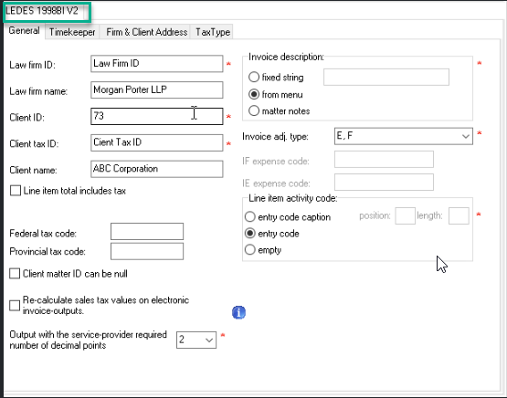
Task: Click the Provincial tax code field
Action: pos(147,251)
